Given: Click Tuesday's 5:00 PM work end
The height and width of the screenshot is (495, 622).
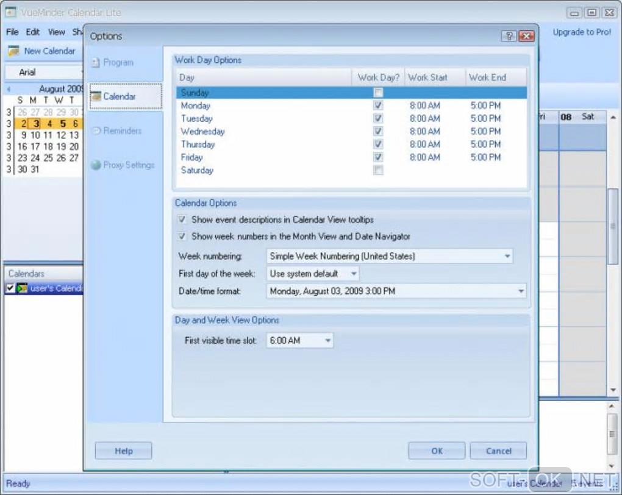Looking at the screenshot, I should pyautogui.click(x=485, y=118).
